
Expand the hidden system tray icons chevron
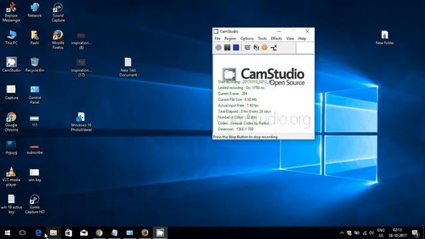342,233
